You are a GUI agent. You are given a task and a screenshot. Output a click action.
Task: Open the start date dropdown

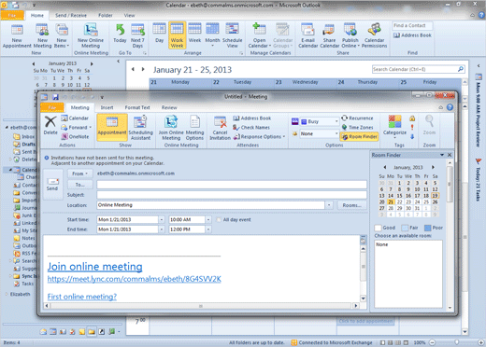[162, 219]
